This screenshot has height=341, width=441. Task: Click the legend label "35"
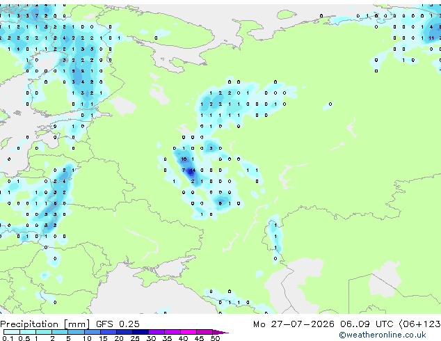click(x=167, y=338)
